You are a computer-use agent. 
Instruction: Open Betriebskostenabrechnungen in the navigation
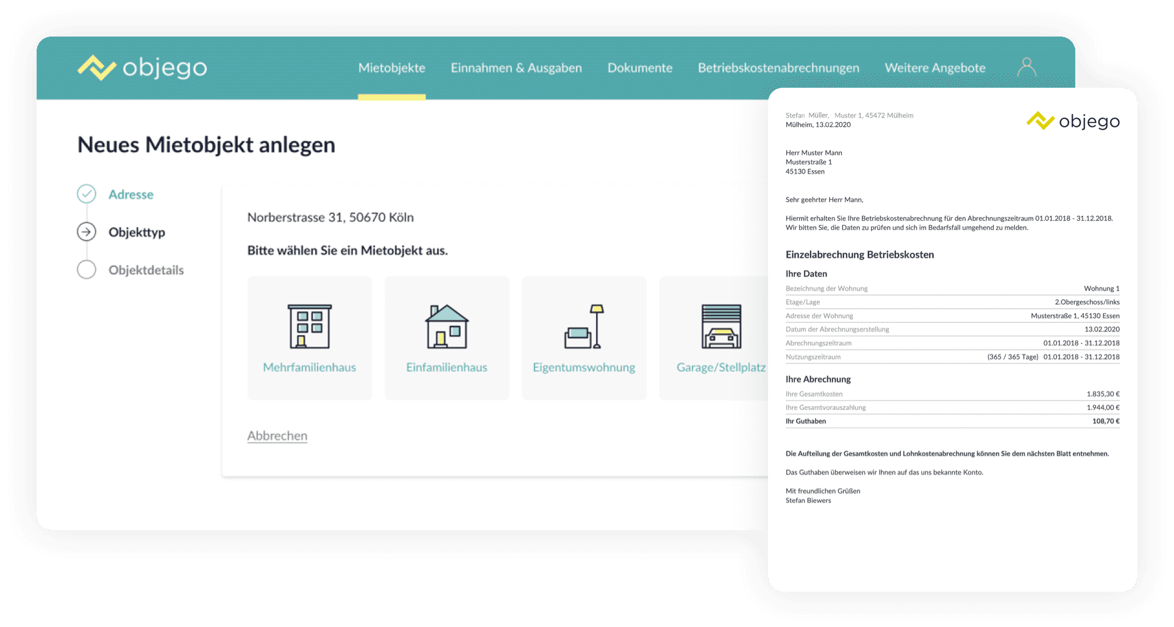click(778, 68)
